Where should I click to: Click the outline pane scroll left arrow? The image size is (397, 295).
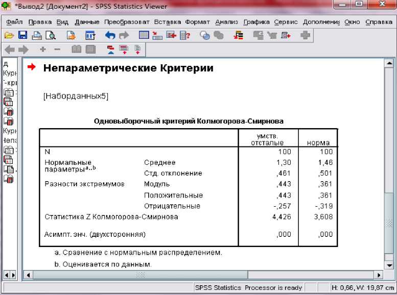tap(7, 275)
